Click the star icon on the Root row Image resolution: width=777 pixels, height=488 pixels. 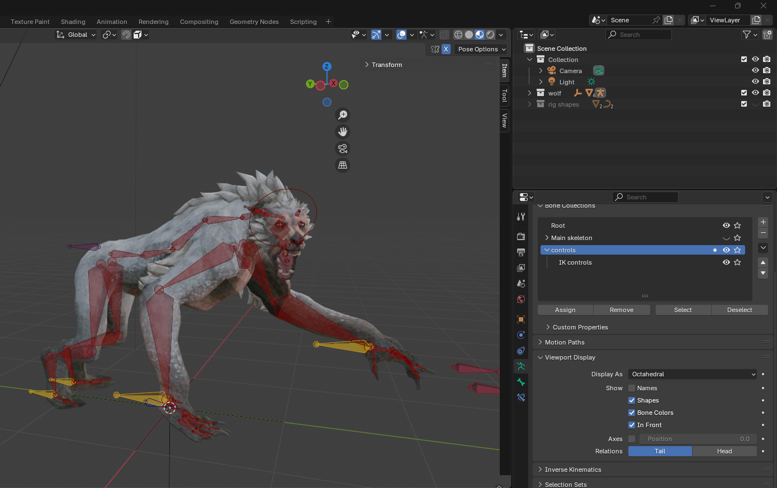[737, 226]
